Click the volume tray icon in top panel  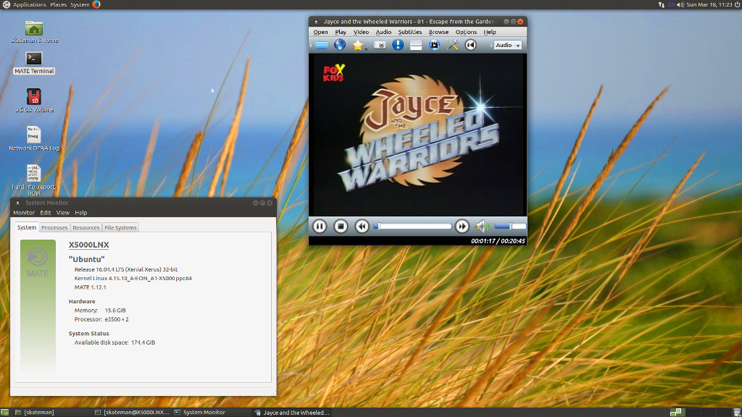tap(680, 5)
